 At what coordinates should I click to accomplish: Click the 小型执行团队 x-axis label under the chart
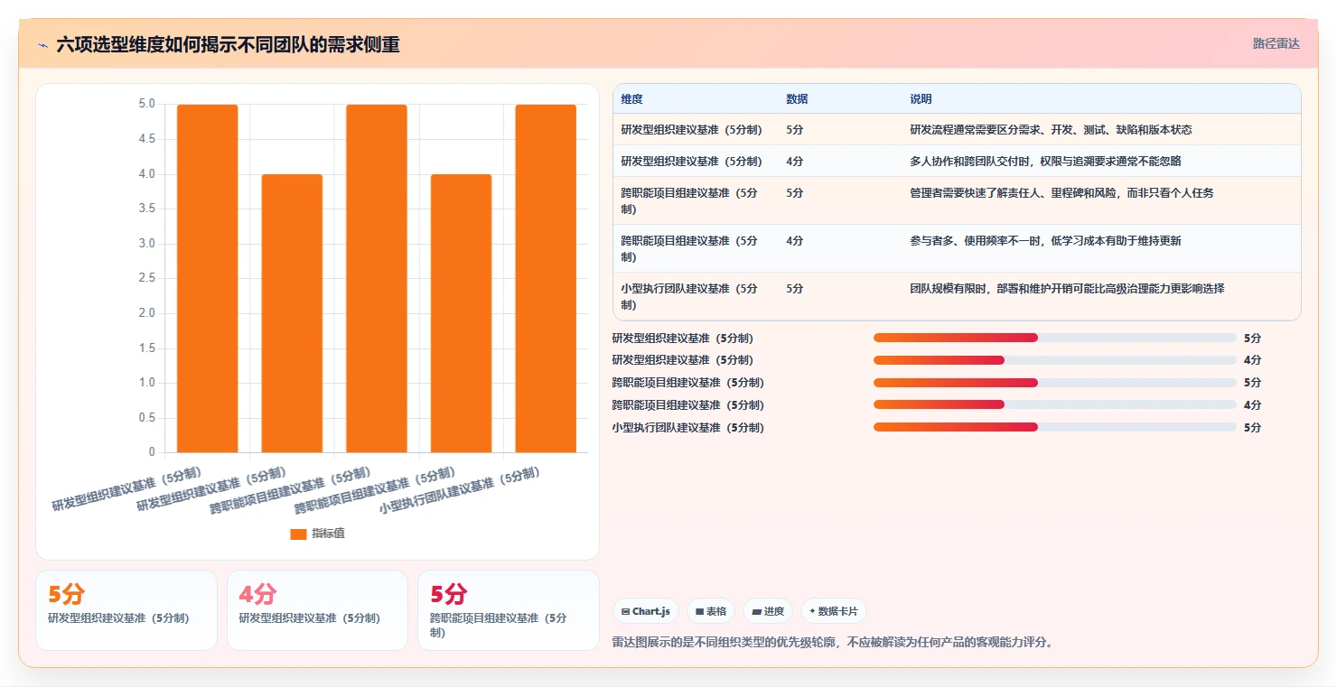pyautogui.click(x=460, y=491)
